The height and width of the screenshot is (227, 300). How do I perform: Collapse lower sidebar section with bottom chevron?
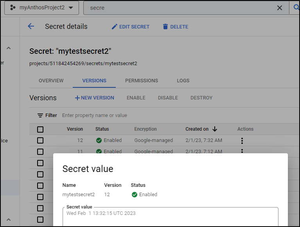coord(9,220)
